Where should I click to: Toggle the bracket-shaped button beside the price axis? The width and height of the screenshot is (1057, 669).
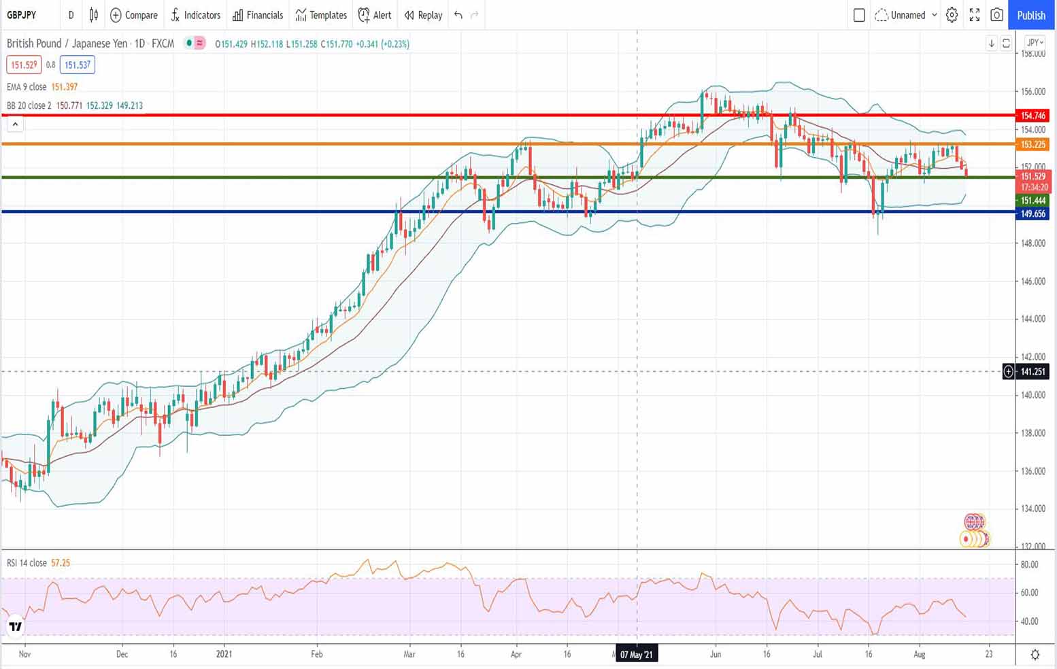[1006, 44]
